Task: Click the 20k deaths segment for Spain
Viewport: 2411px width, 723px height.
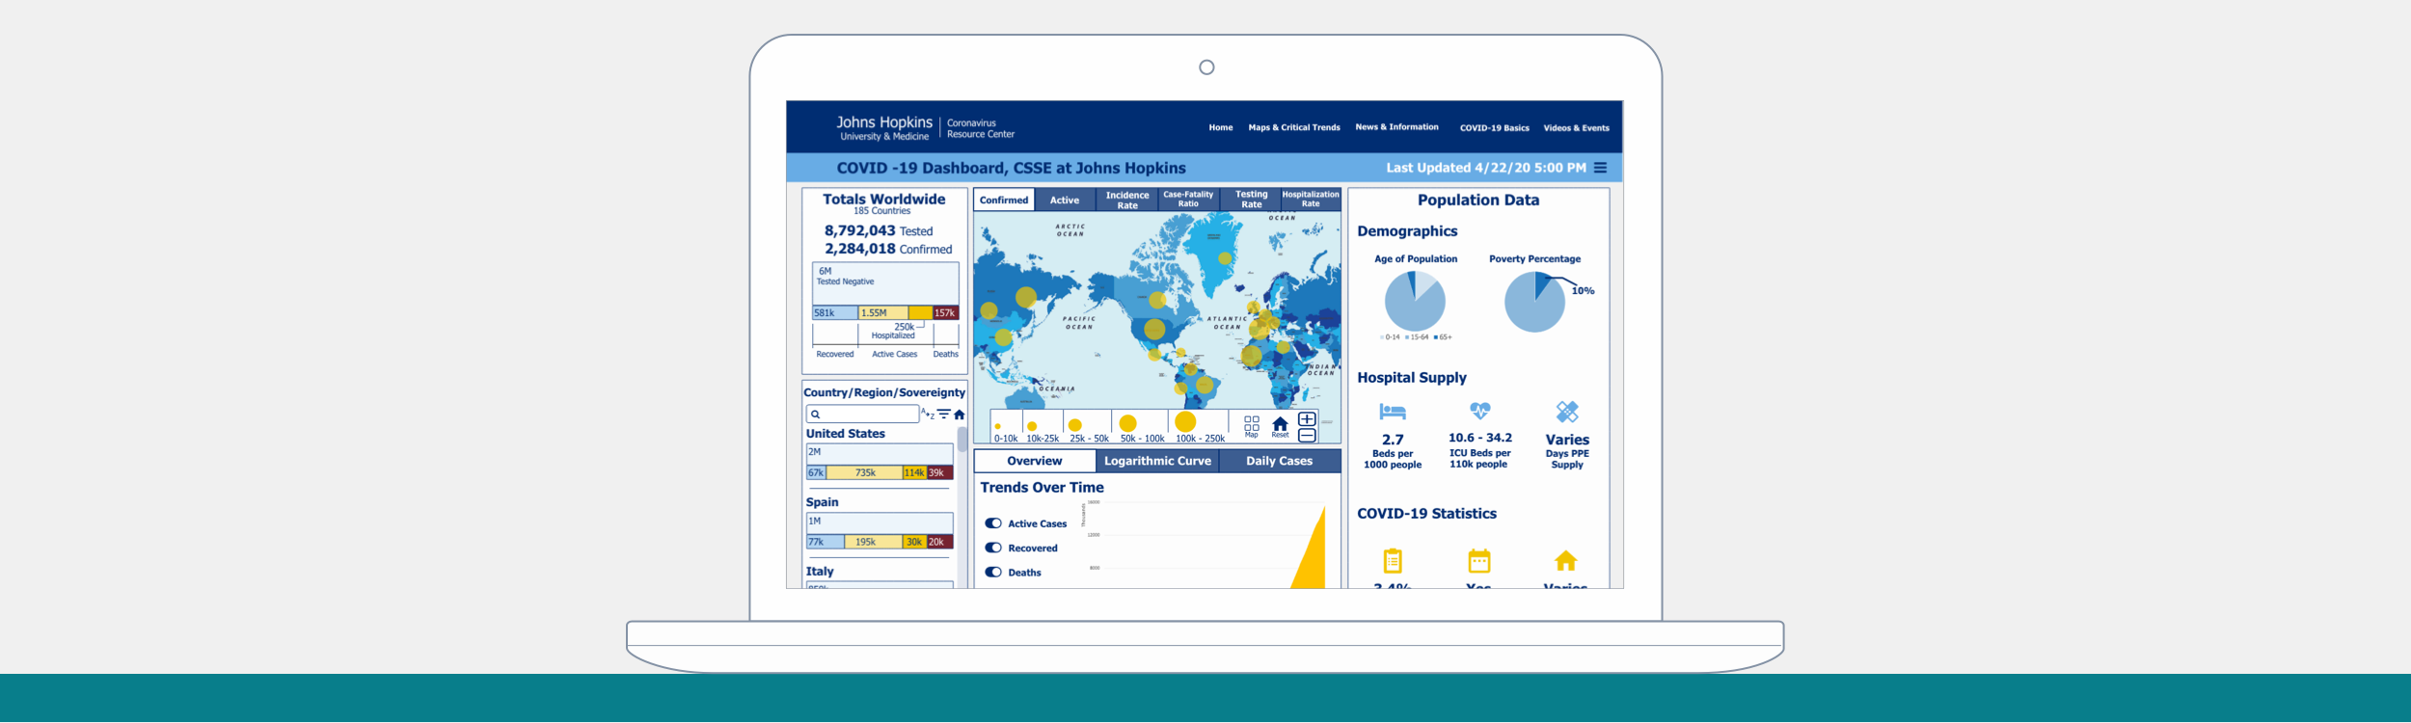Action: click(940, 542)
